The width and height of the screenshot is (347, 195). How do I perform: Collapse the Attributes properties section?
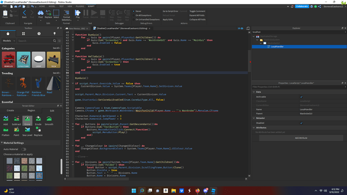coord(254,128)
